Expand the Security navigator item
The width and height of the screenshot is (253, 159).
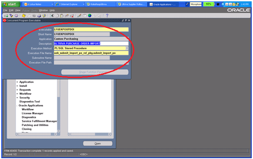(17, 98)
